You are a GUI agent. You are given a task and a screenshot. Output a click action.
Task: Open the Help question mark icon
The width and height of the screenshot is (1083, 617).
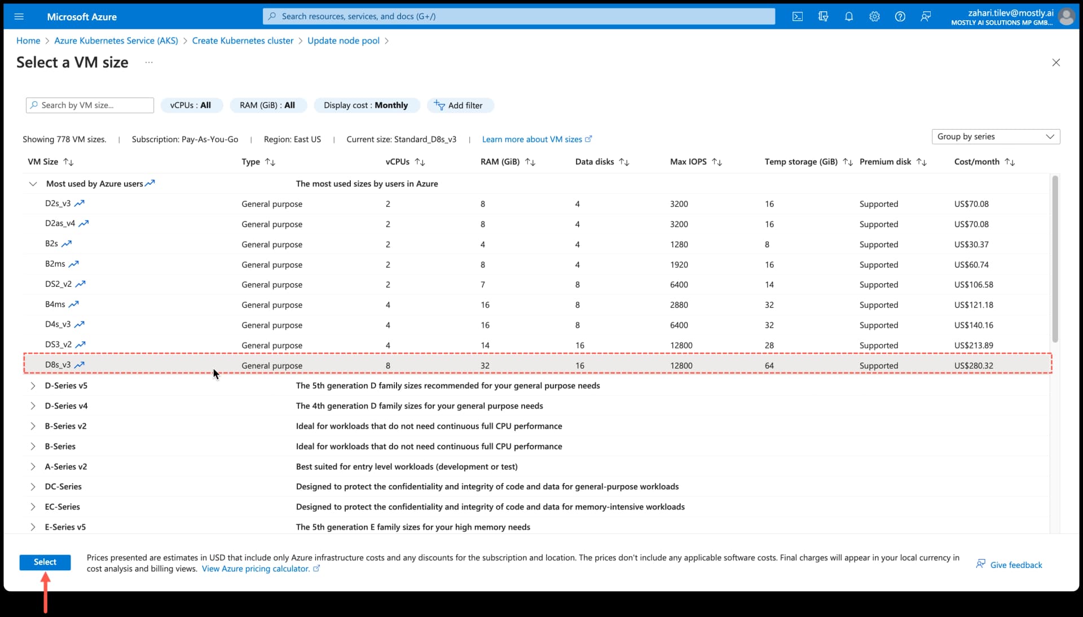(x=900, y=16)
